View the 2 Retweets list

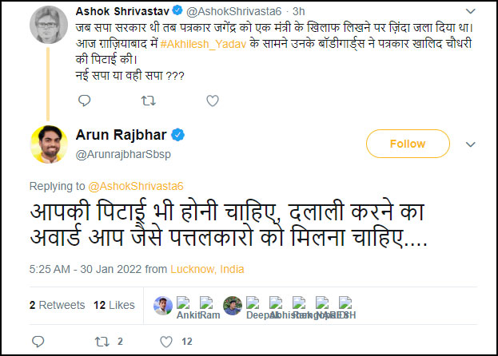pyautogui.click(x=57, y=305)
